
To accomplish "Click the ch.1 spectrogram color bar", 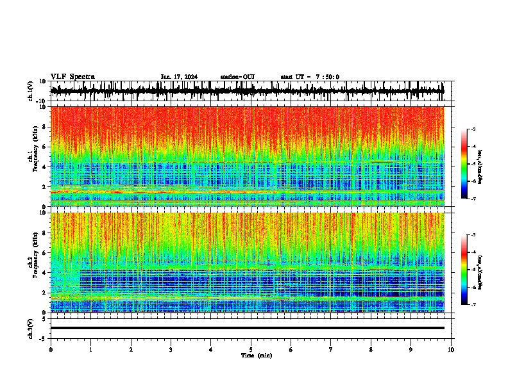I will [464, 164].
